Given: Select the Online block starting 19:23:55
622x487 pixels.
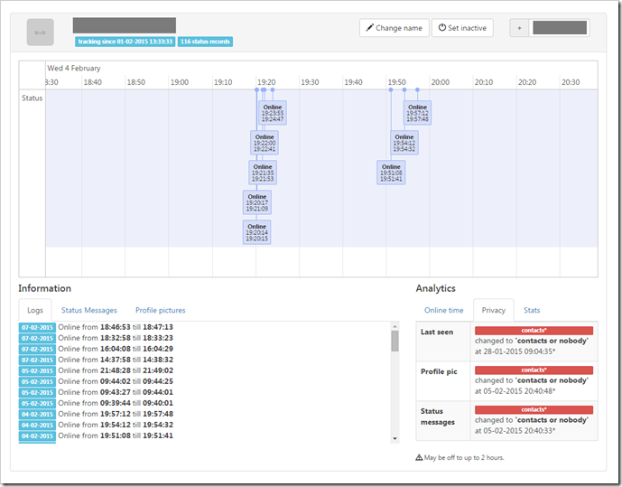Looking at the screenshot, I should tap(273, 113).
